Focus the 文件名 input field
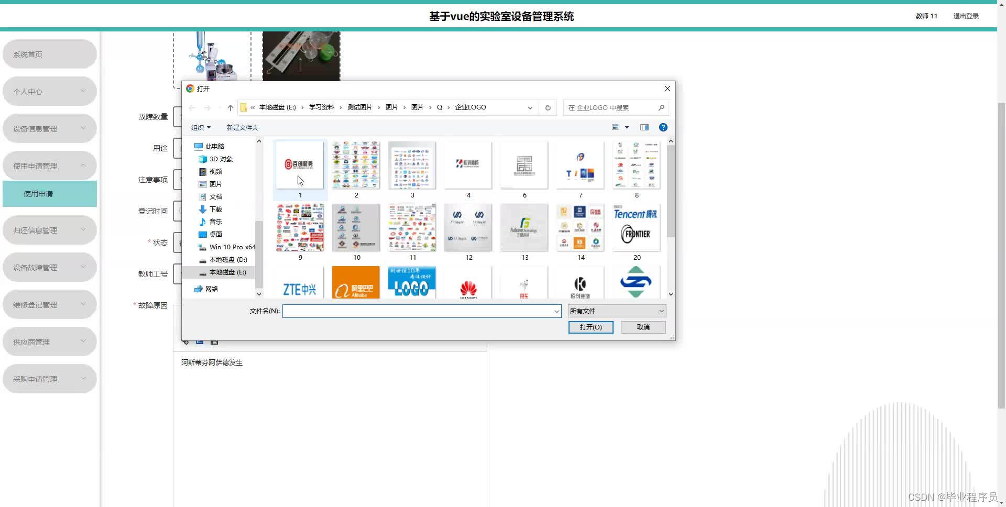Image resolution: width=1006 pixels, height=507 pixels. tap(418, 311)
